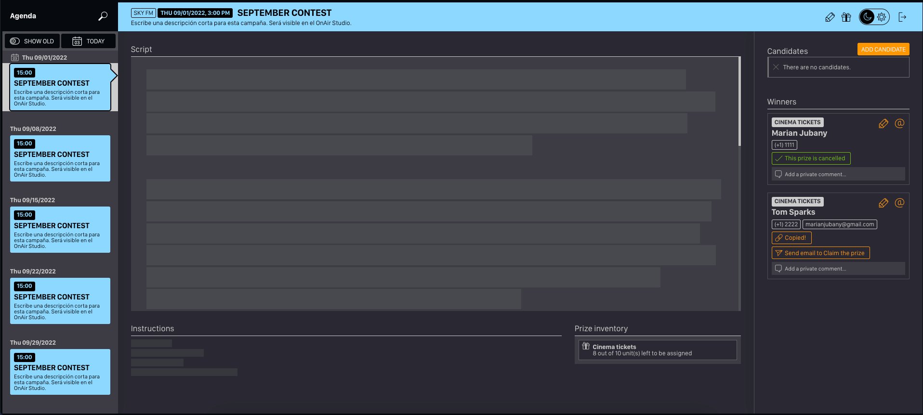Click the winner name Tom Sparks
This screenshot has height=415, width=923.
793,212
